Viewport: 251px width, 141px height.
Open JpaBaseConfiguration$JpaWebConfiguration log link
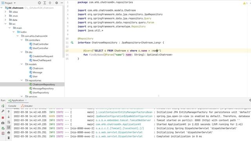124,116
